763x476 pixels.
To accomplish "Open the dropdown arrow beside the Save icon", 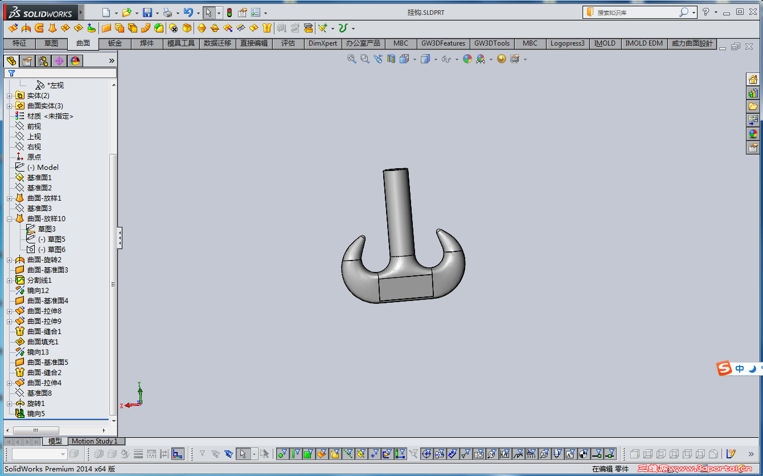I will coord(157,13).
